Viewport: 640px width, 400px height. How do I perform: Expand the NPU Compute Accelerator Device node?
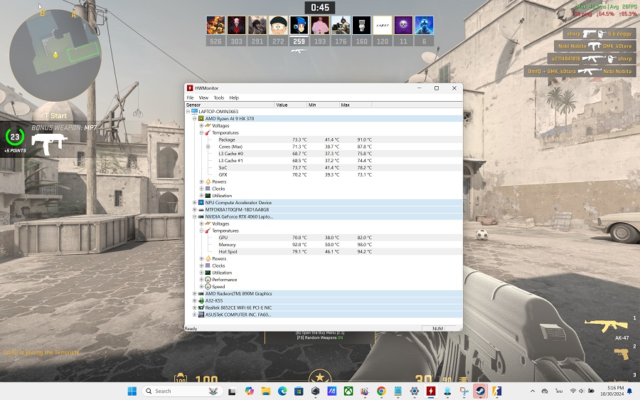click(x=195, y=203)
